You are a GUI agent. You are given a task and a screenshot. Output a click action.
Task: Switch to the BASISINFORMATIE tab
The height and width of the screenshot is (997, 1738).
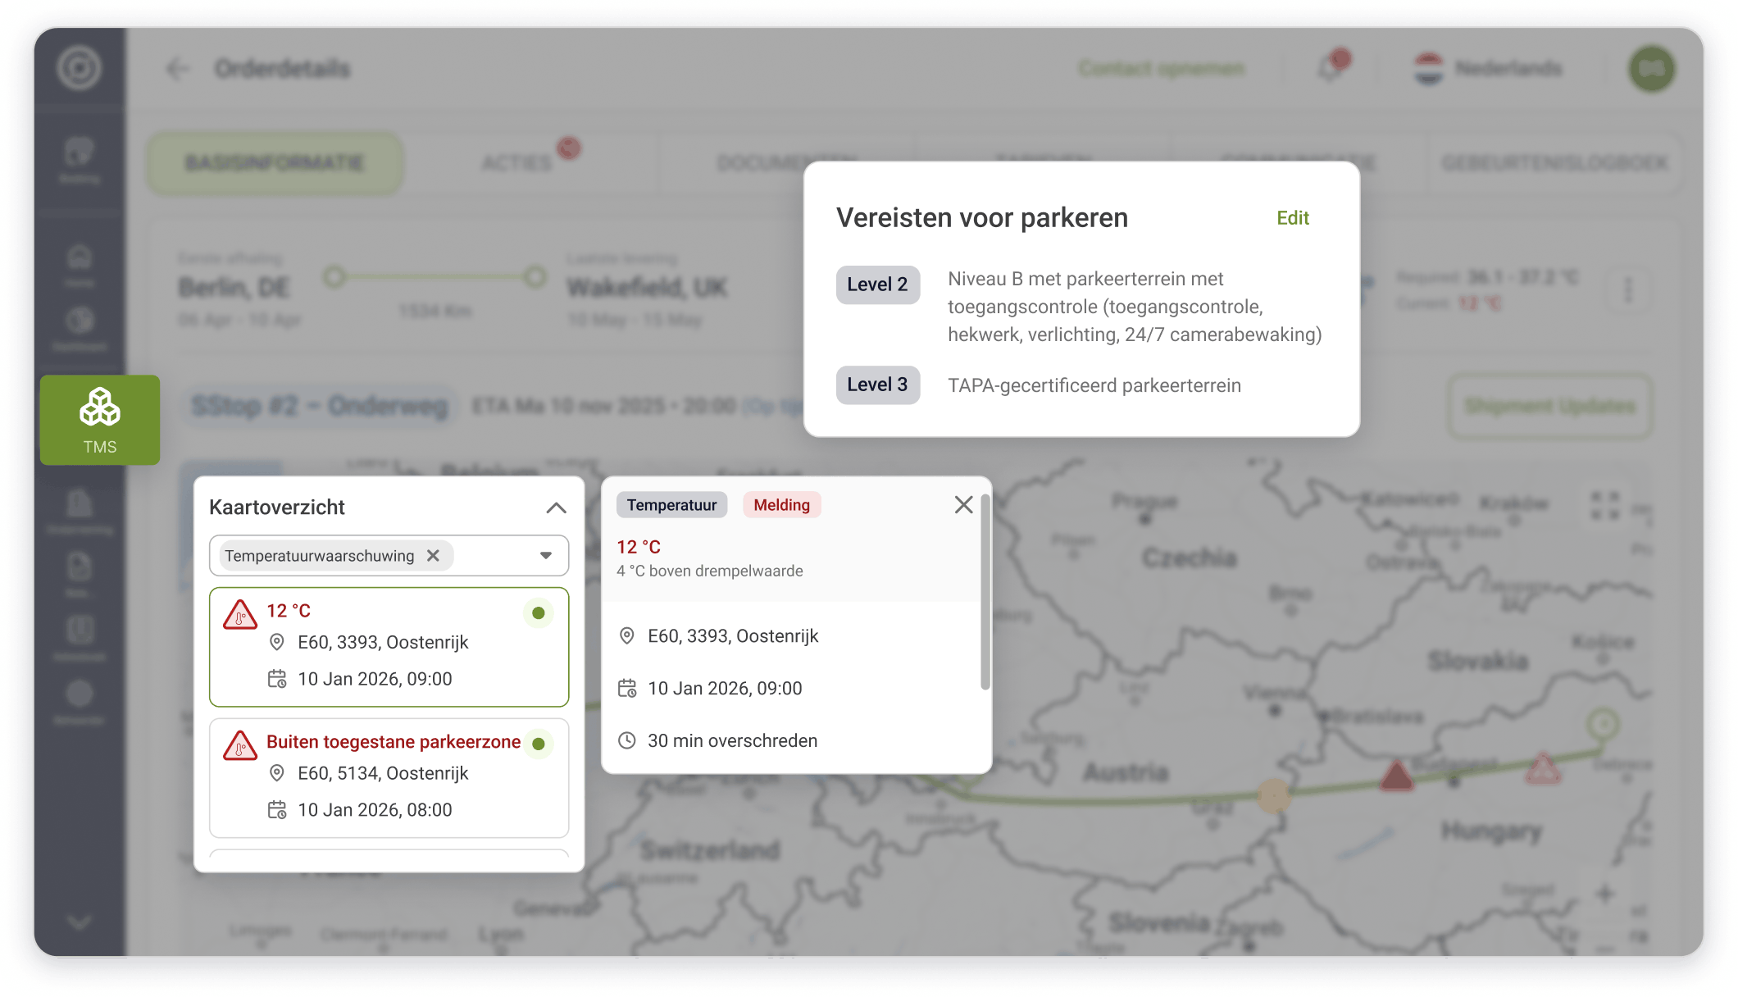click(275, 163)
